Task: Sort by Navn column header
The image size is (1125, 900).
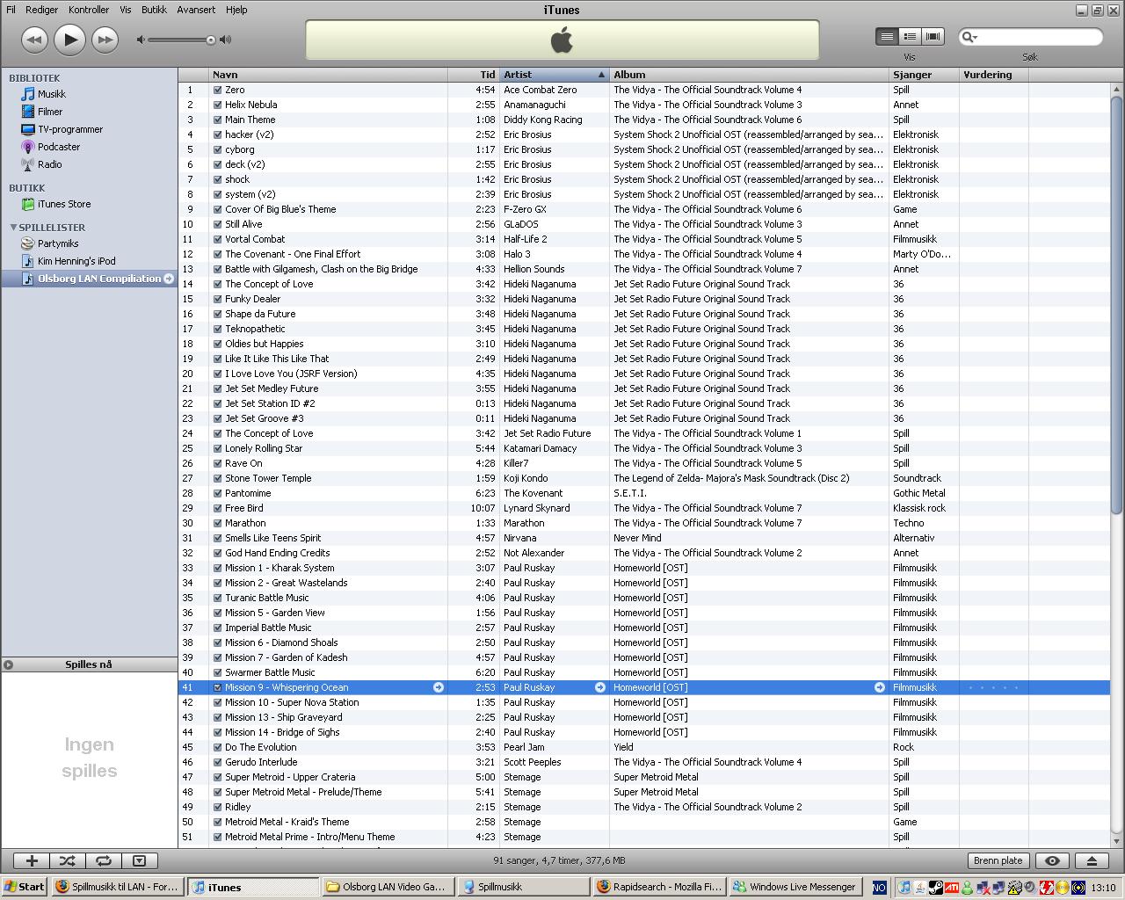Action: 329,75
